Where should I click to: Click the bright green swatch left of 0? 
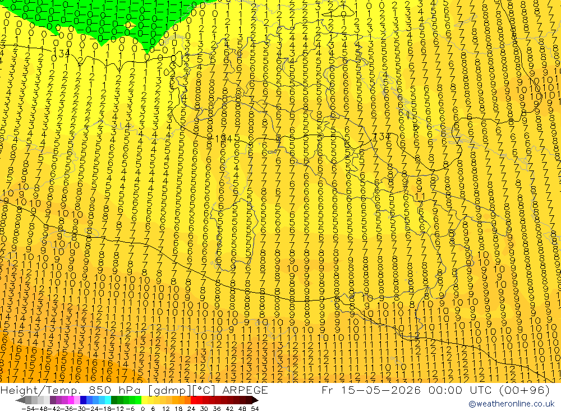click(138, 400)
